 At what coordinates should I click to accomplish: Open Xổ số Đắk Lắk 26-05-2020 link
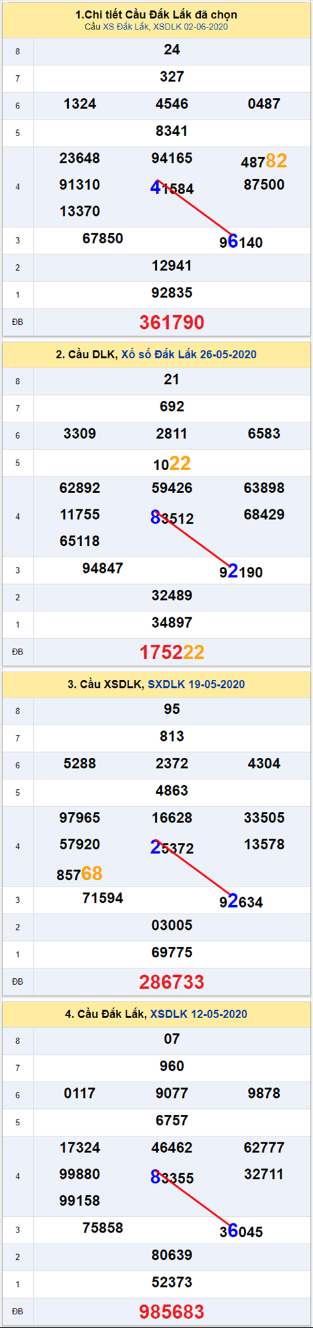[x=188, y=354]
